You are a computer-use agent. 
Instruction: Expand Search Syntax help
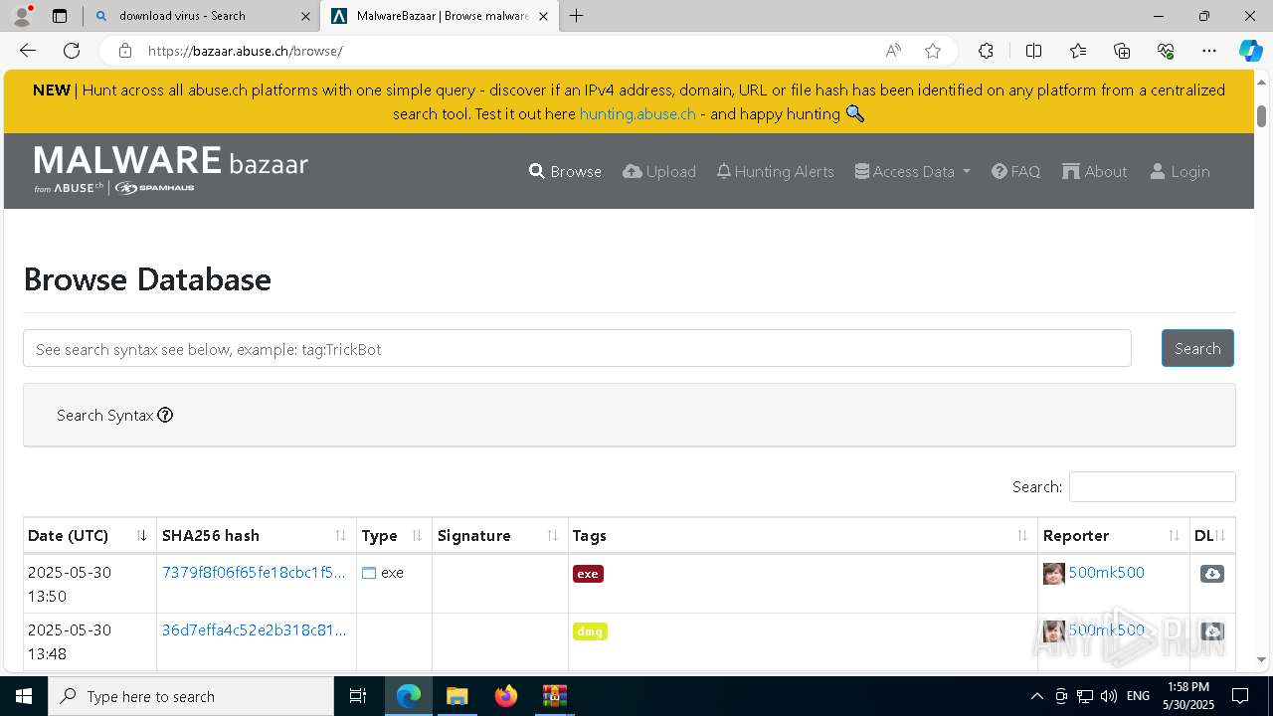(x=114, y=415)
